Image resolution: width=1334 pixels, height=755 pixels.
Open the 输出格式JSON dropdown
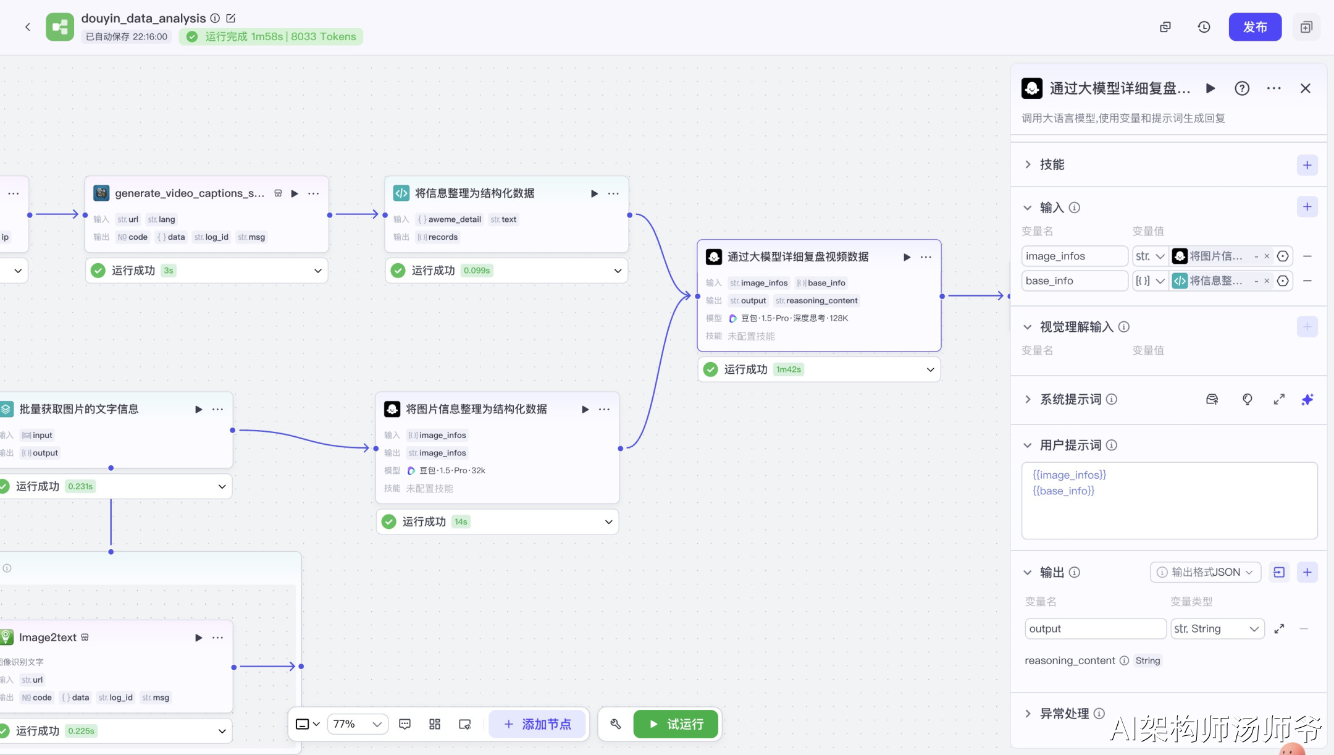[x=1207, y=572]
